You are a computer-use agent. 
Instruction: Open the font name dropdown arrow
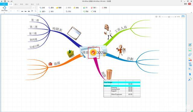(x=31, y=8)
